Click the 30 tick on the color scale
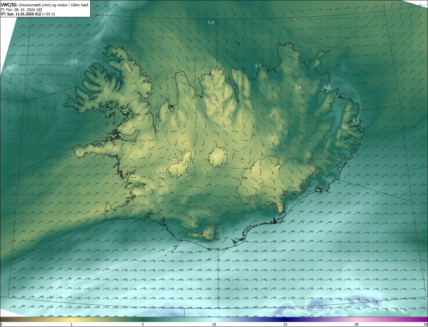The image size is (428, 327). click(x=356, y=324)
